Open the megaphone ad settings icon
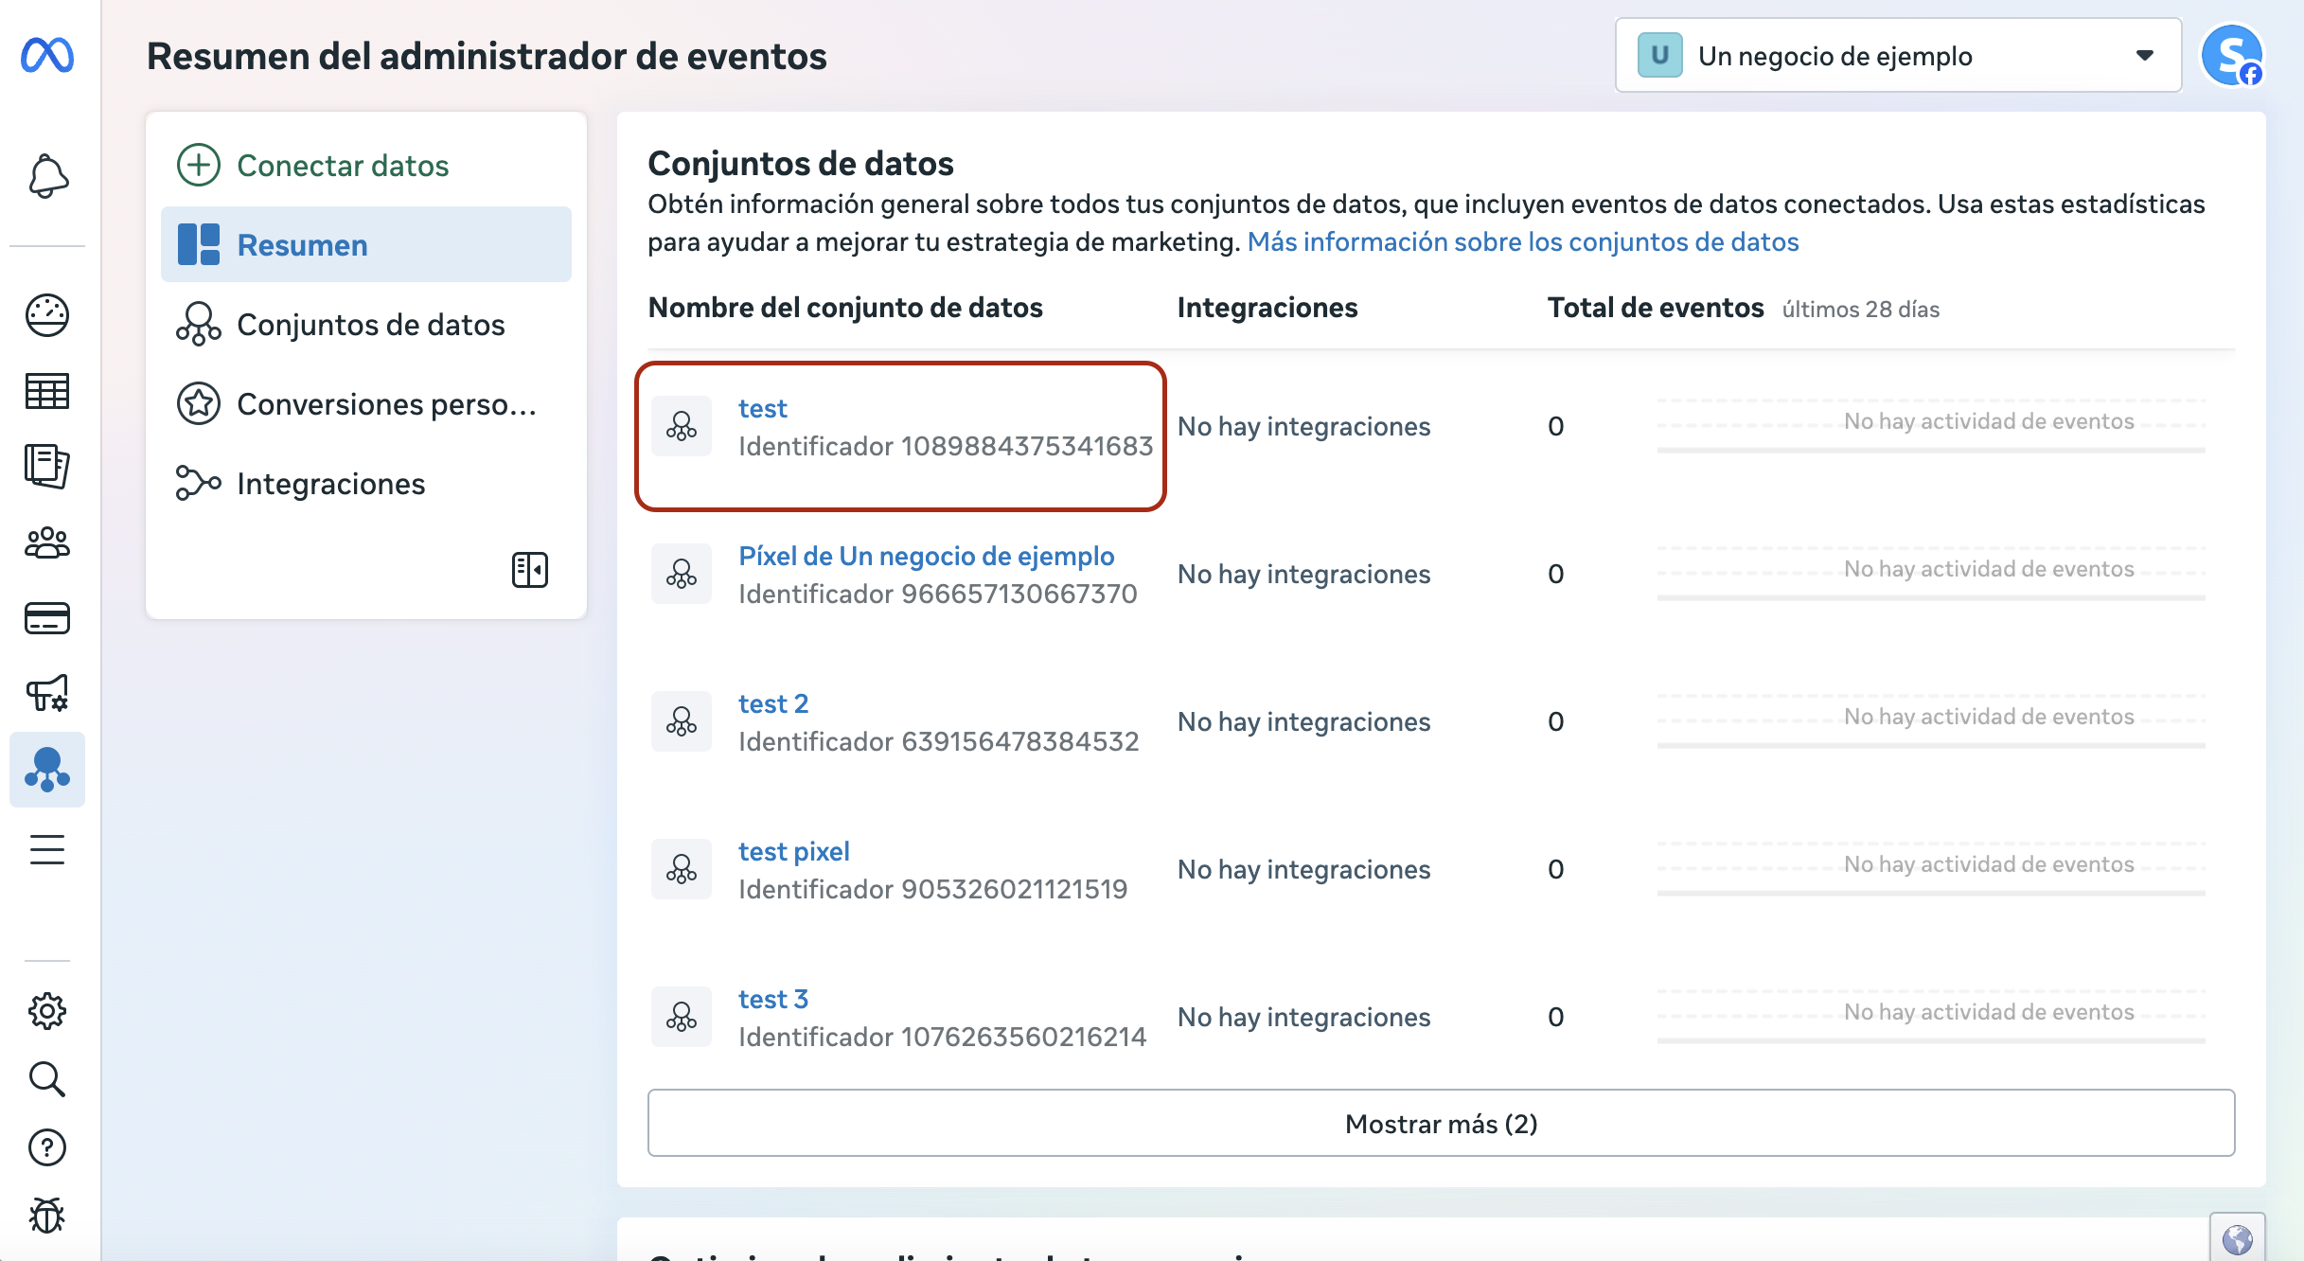2304x1261 pixels. (47, 694)
